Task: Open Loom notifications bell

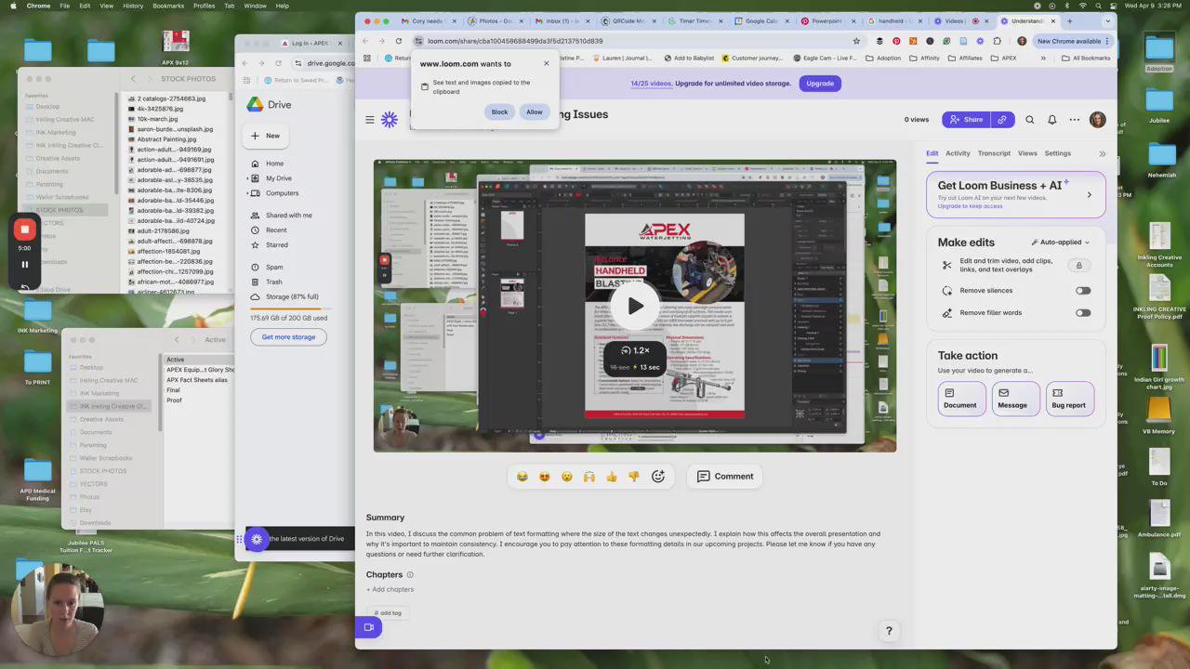Action: (x=1051, y=120)
